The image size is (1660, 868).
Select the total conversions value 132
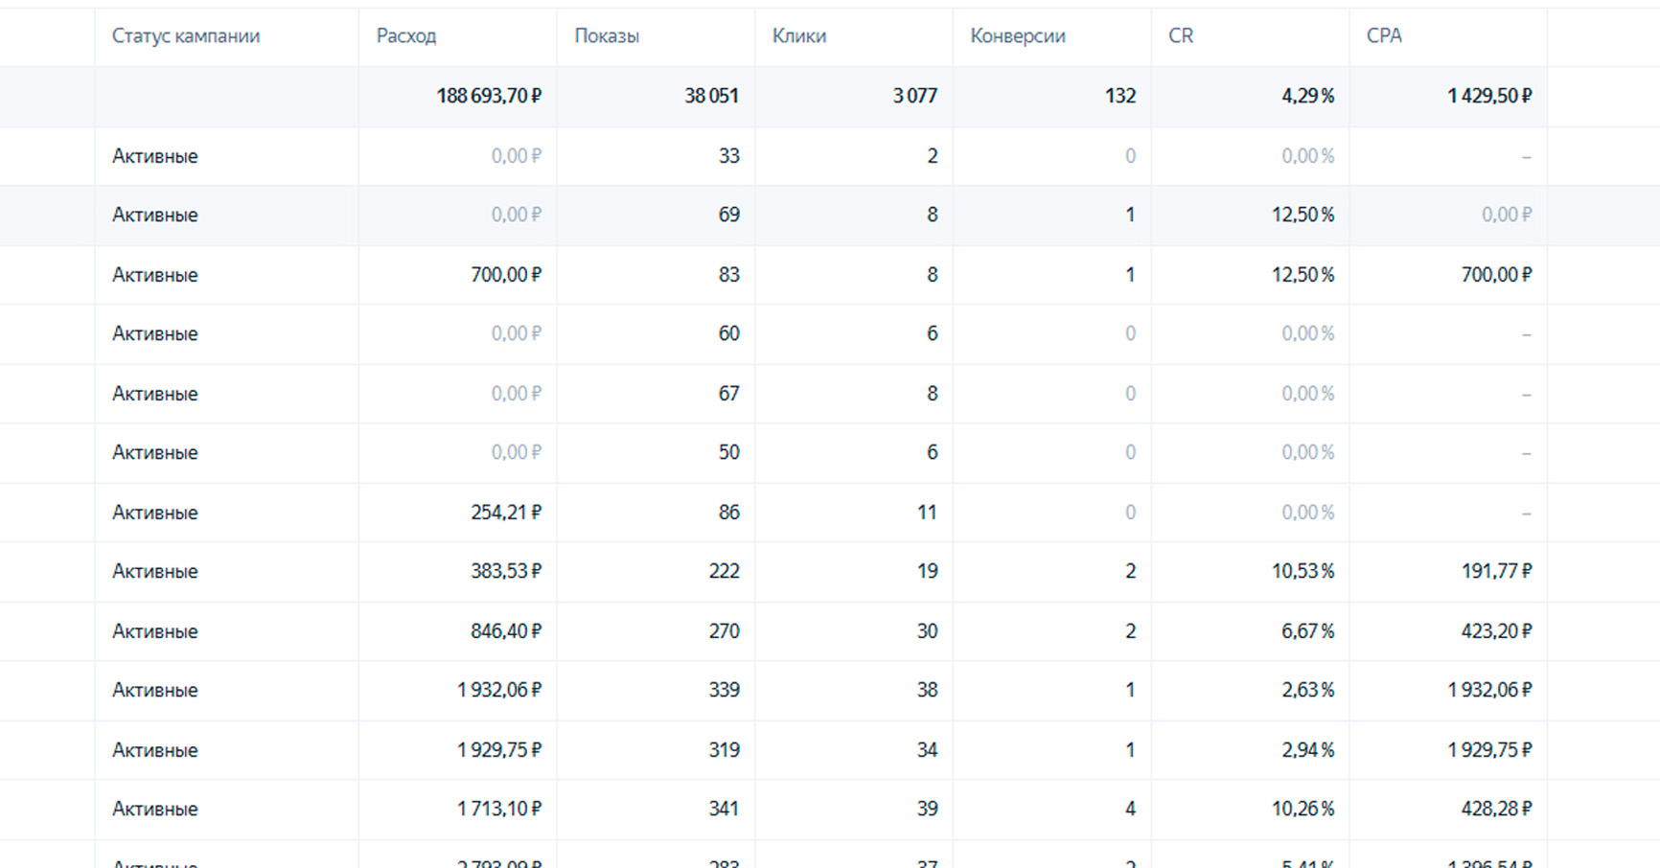(x=1119, y=96)
